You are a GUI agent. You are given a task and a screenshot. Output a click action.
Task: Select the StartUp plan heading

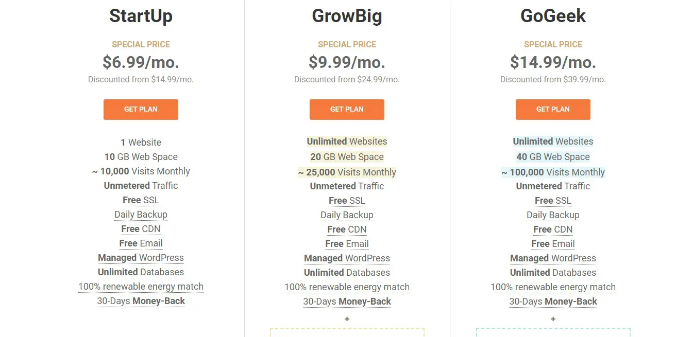[141, 16]
